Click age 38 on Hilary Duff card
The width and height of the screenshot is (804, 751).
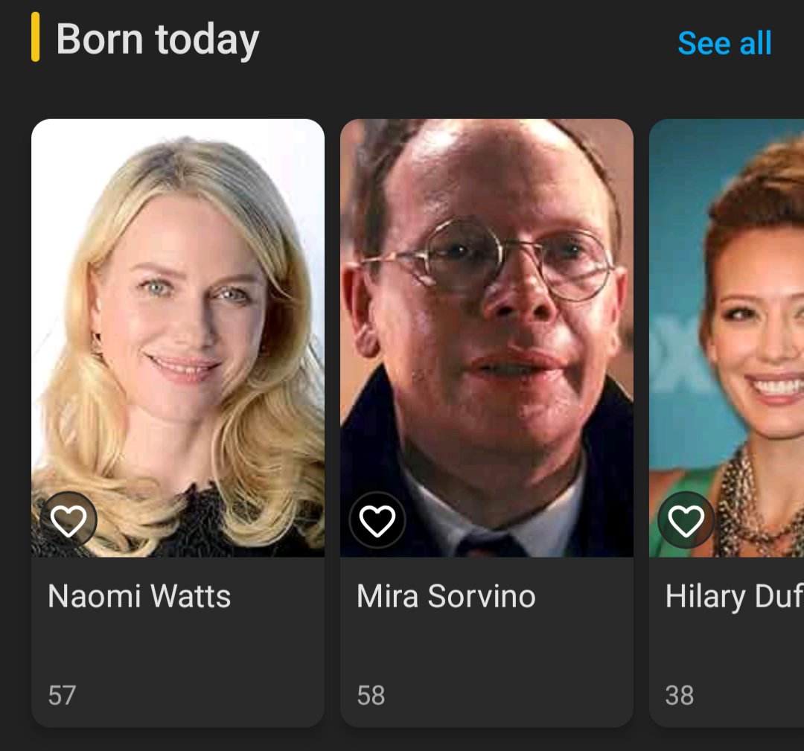[x=680, y=696]
